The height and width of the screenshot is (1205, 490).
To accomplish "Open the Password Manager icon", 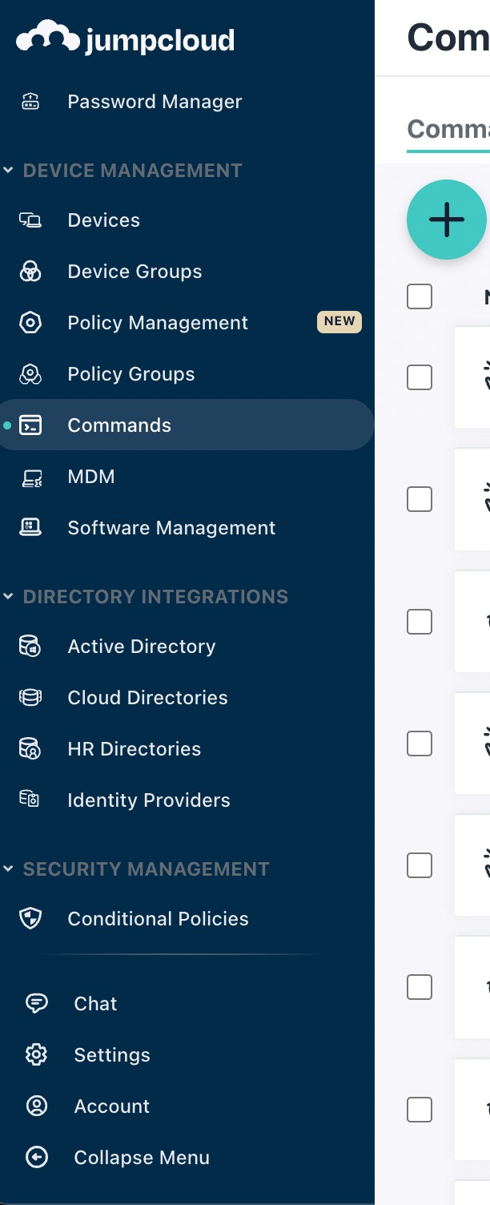I will 30,102.
